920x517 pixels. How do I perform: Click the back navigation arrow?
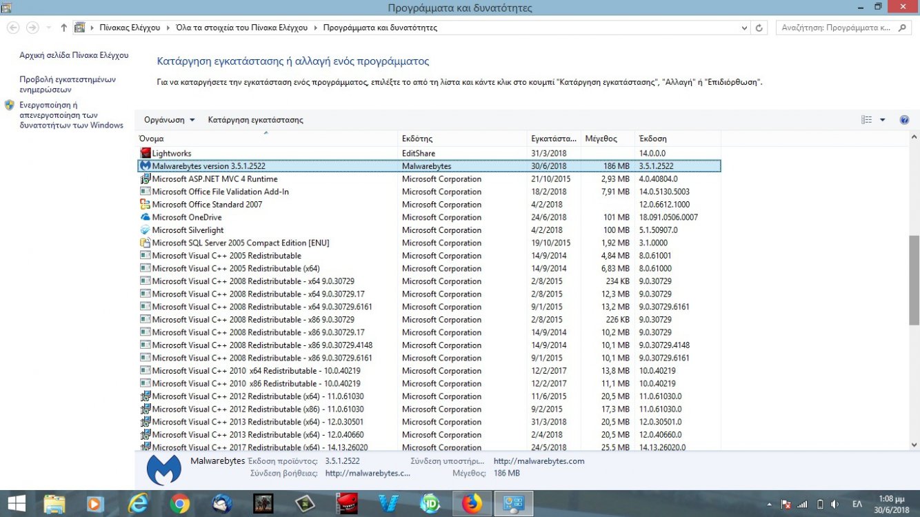13,28
